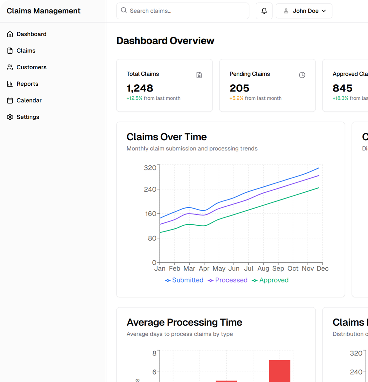Open the Reports menu item
Image resolution: width=368 pixels, height=382 pixels.
tap(28, 84)
